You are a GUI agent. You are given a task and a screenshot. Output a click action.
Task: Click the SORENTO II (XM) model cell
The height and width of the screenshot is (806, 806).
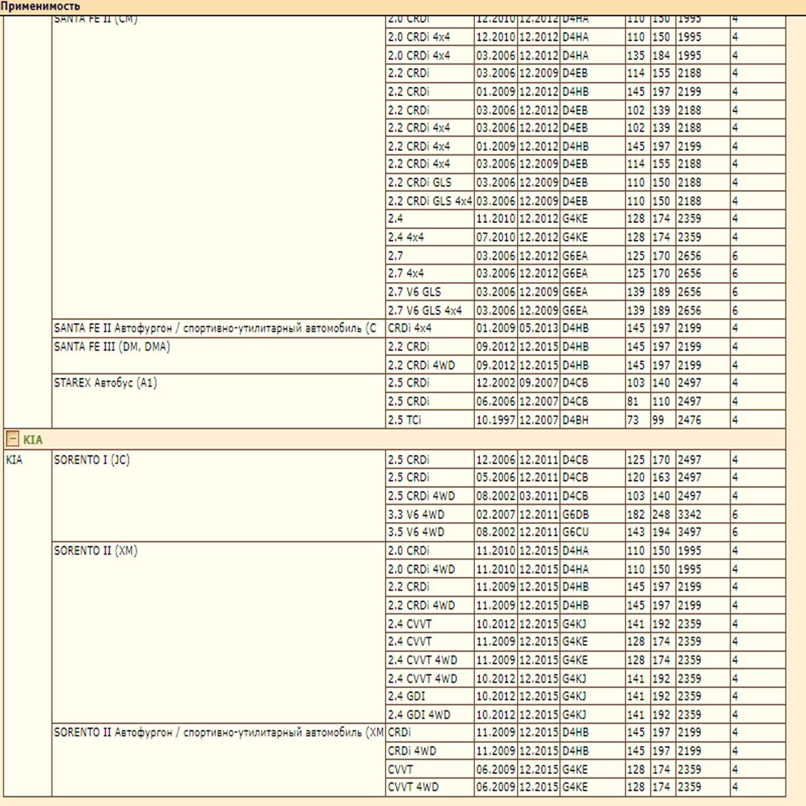coord(96,551)
